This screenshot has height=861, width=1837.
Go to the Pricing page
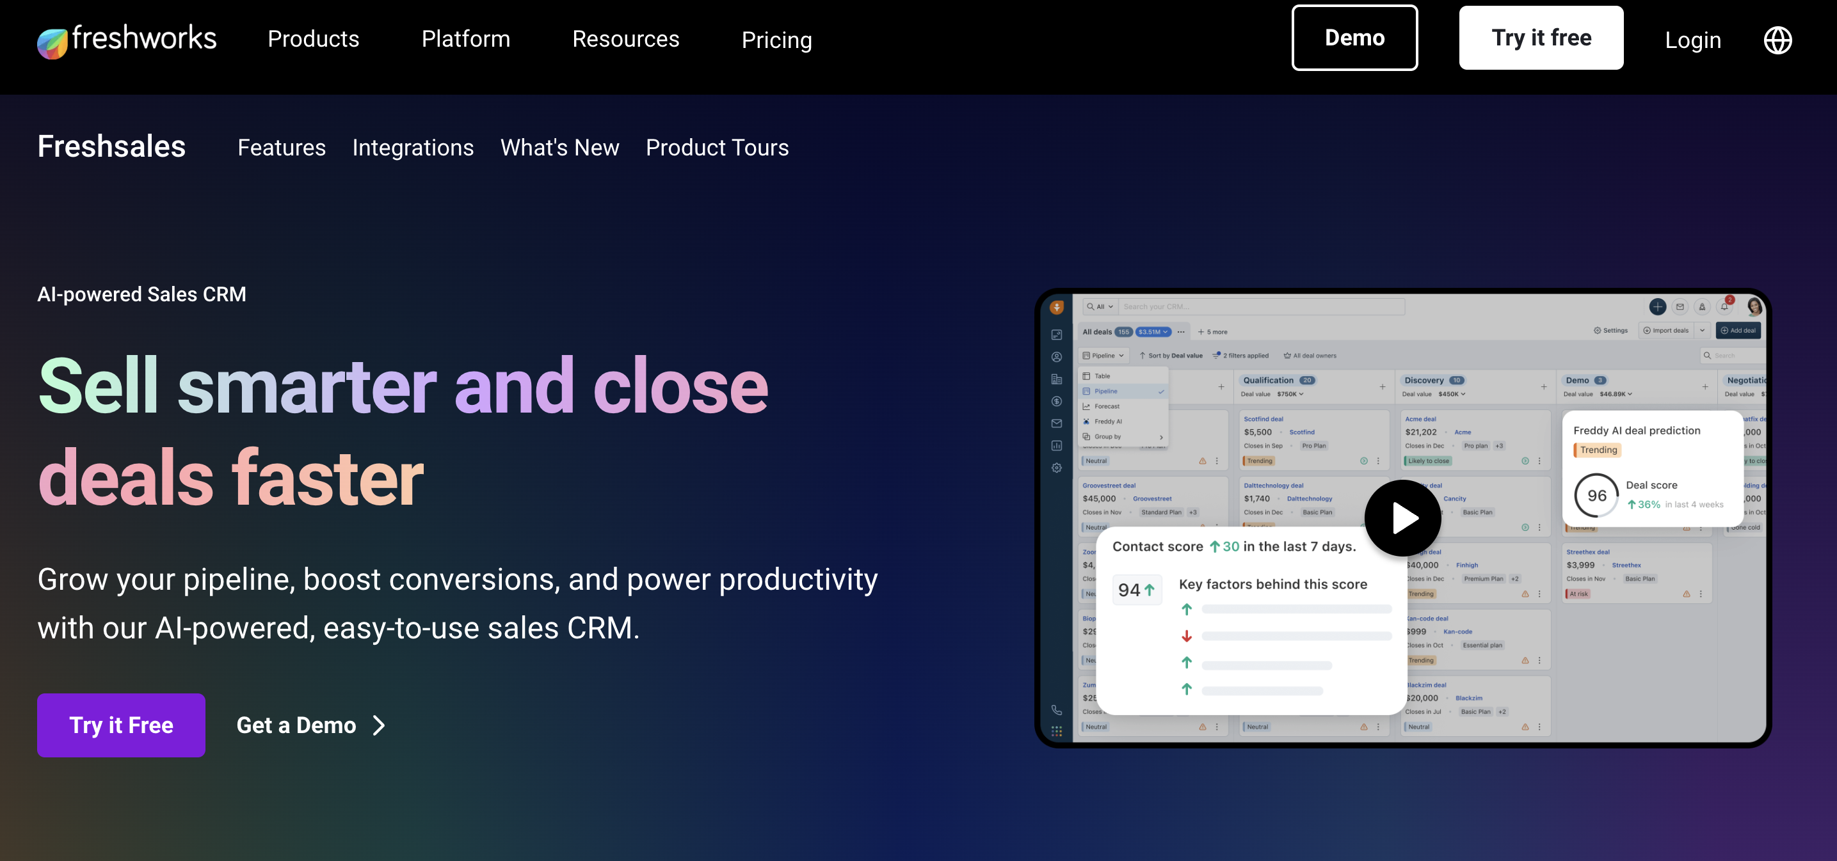coord(776,41)
